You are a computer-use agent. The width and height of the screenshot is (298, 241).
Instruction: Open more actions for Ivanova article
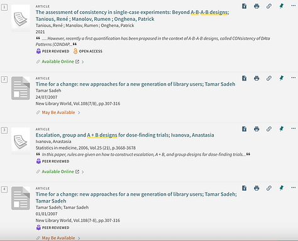294,128
